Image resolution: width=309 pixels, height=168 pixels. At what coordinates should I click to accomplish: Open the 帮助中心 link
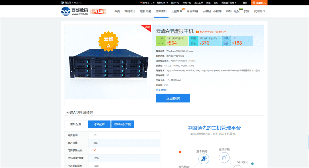tap(187, 3)
